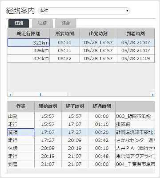The width and height of the screenshot is (160, 178).
Task: Switch to the 復路 tab
Action: [42, 23]
